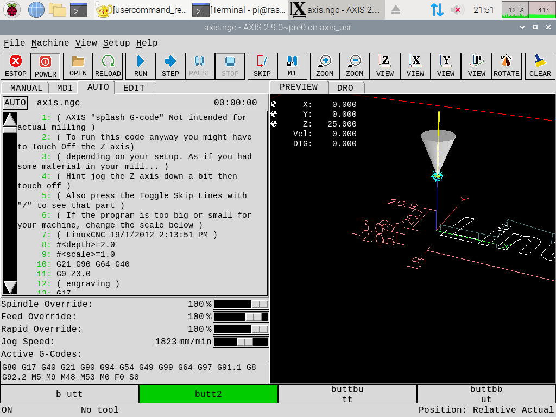The height and width of the screenshot is (417, 556).
Task: Toggle SKIP lines with slash
Action: (262, 66)
